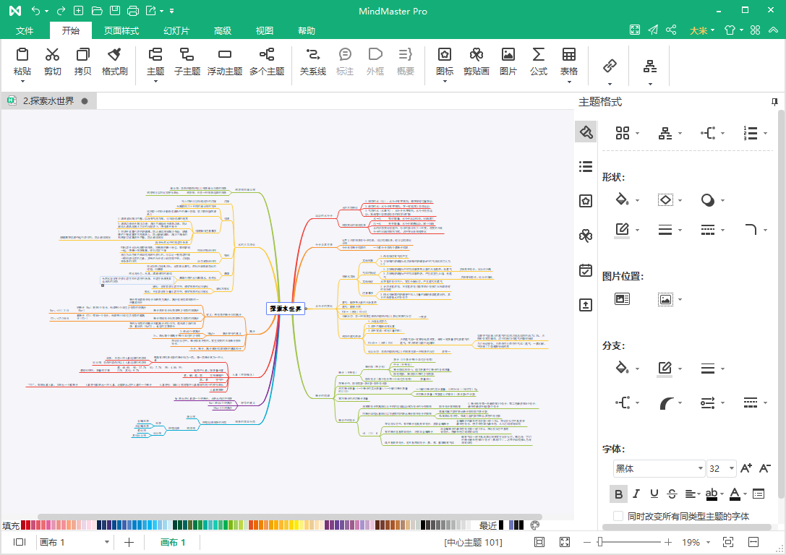Open the font color dropdown arrow

(746, 494)
